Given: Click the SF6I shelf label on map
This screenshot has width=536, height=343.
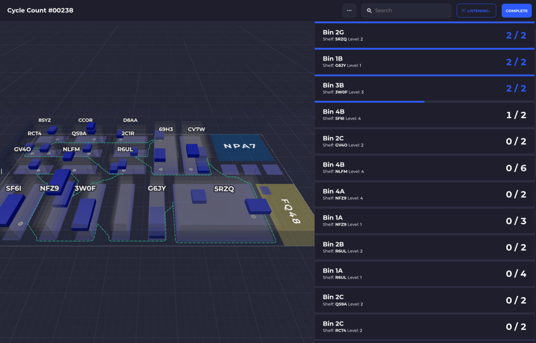Looking at the screenshot, I should click(14, 188).
